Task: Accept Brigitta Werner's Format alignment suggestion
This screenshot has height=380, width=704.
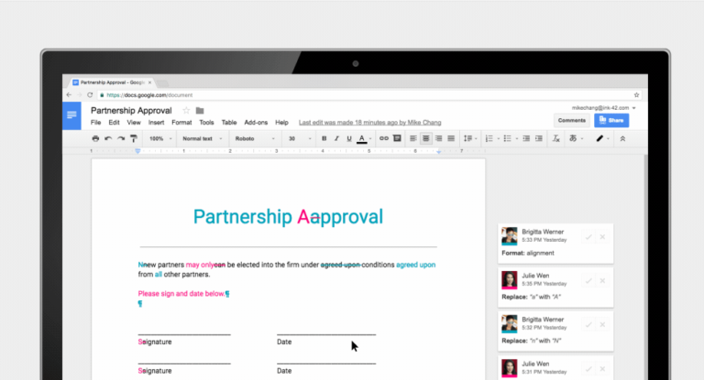Action: [588, 237]
